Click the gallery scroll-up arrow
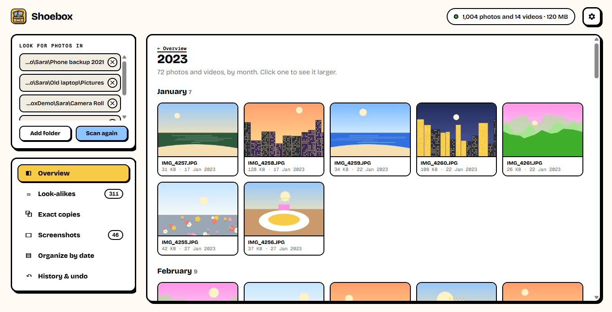612x312 pixels. tap(596, 39)
